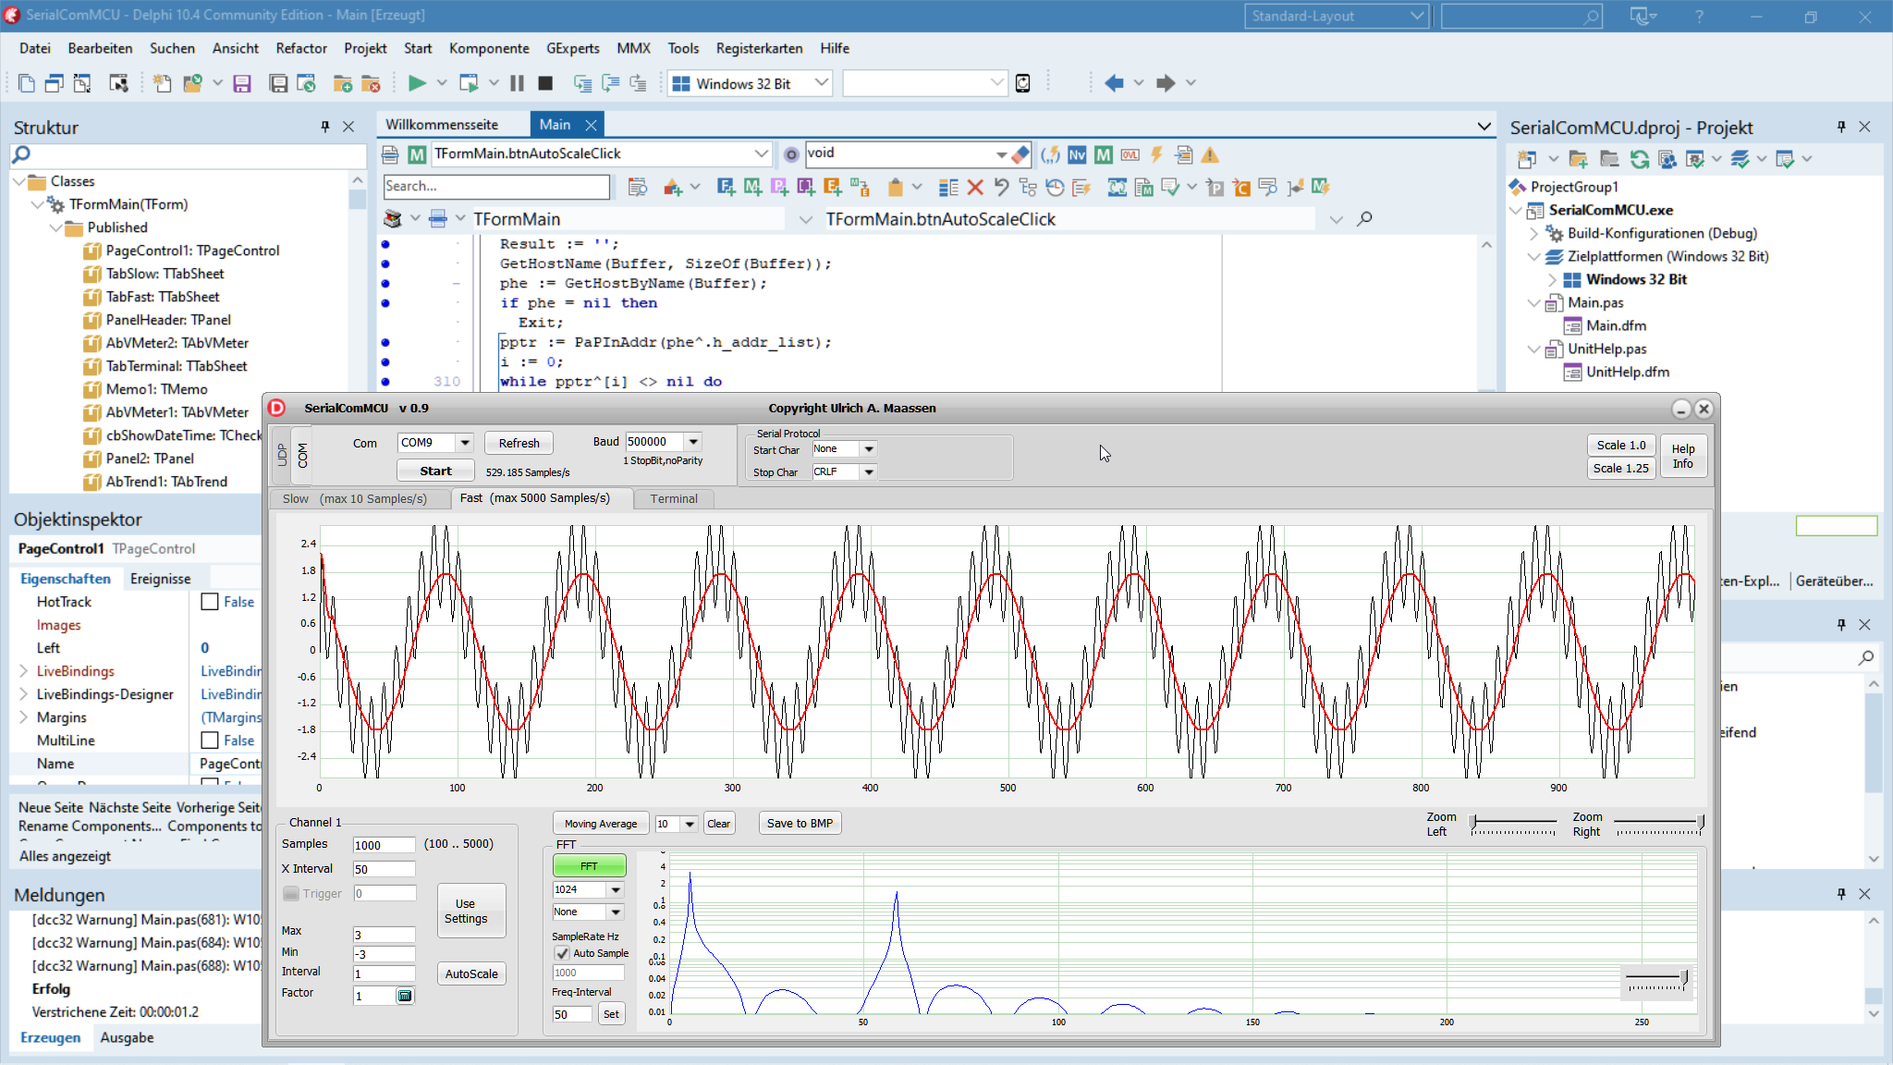Click the red X delete icon in MMX toolbar
This screenshot has width=1893, height=1065.
[974, 188]
